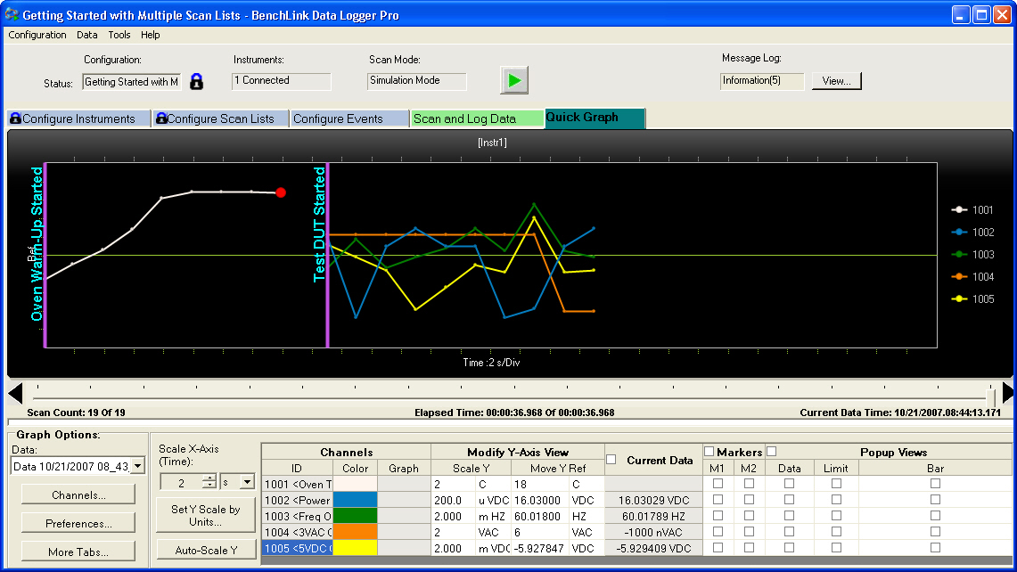Click the left arrow of the timeline scrollbar

coord(15,393)
